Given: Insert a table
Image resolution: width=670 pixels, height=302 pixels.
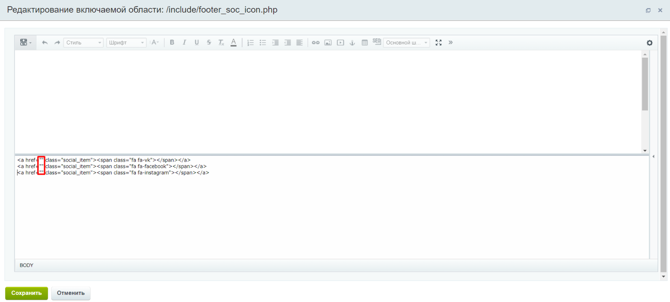Looking at the screenshot, I should point(365,43).
